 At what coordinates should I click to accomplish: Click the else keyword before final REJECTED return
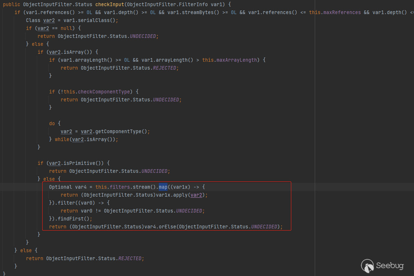(x=26, y=250)
